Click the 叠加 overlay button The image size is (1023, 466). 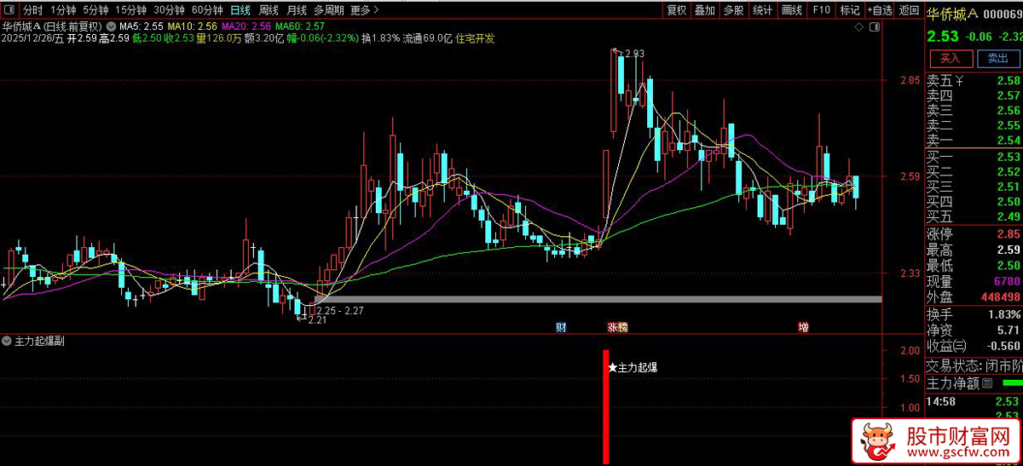[705, 10]
